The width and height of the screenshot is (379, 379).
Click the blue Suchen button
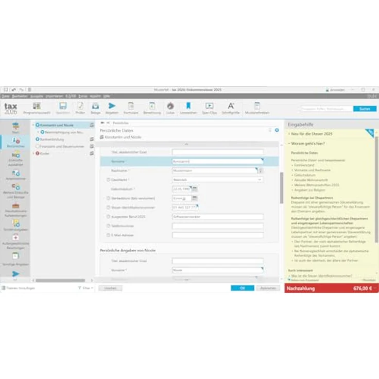[365, 109]
